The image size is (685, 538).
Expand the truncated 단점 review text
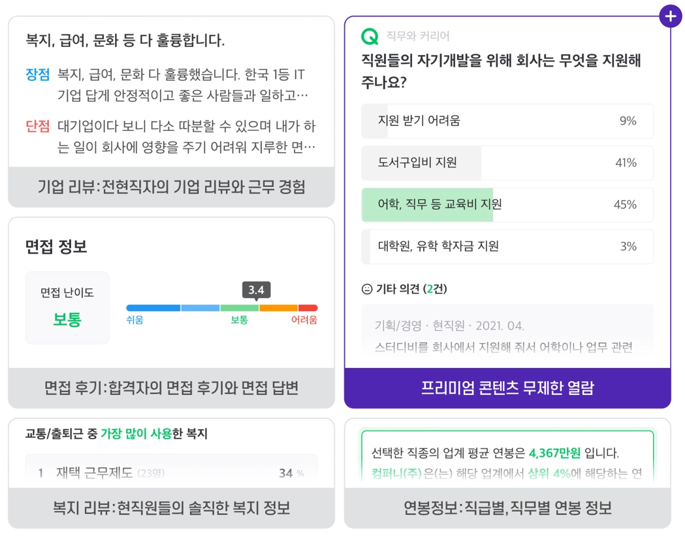(186, 137)
